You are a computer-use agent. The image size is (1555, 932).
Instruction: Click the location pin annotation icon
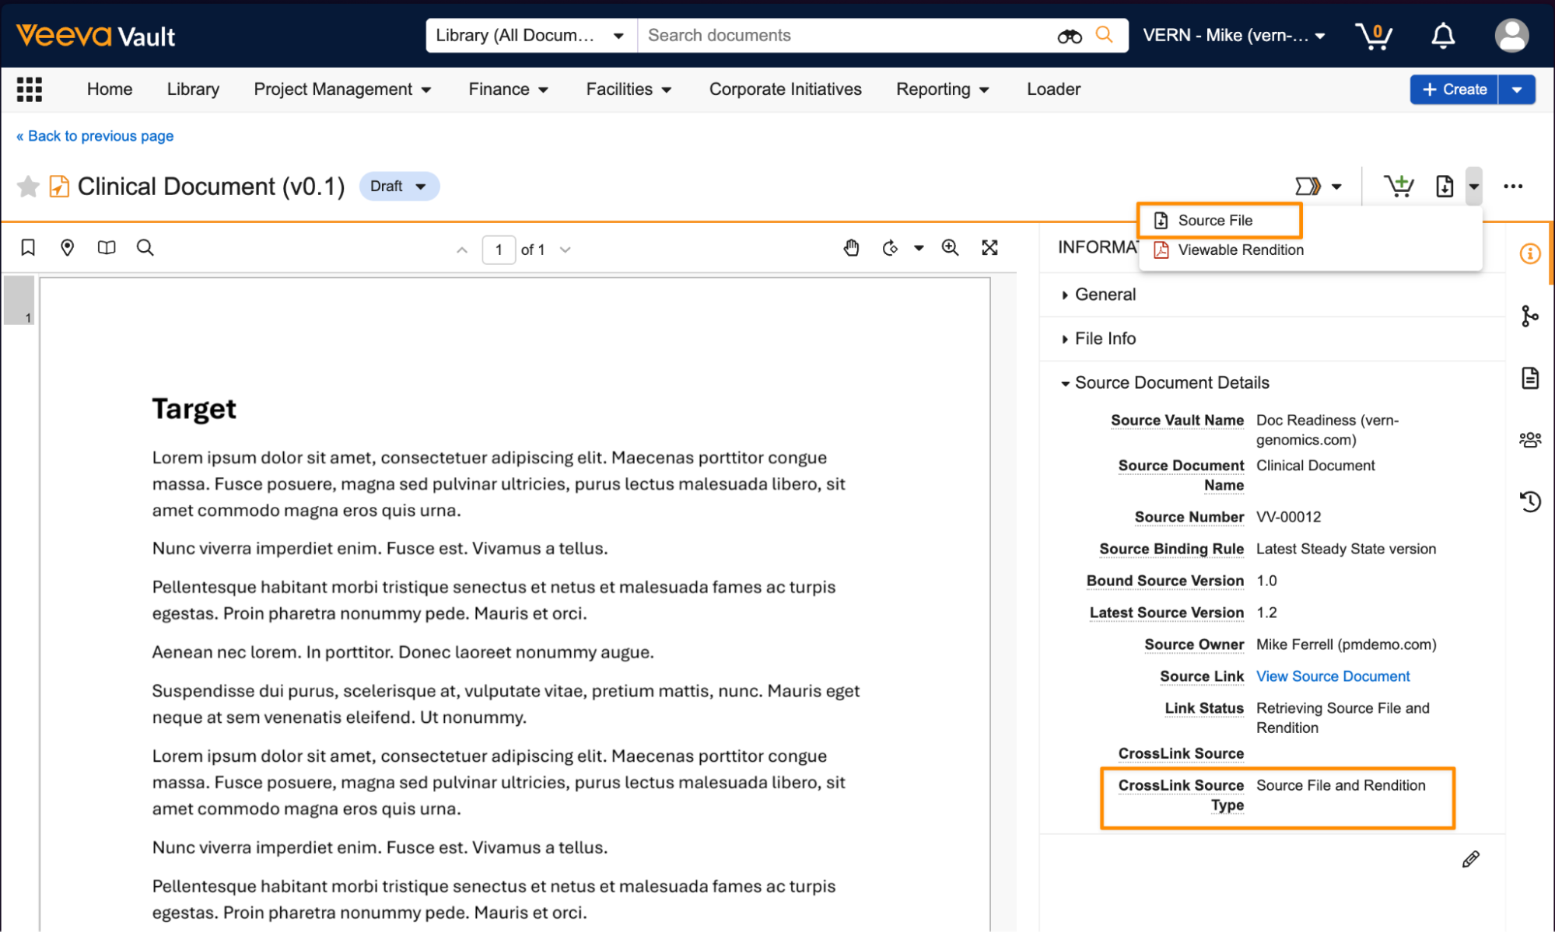tap(68, 248)
